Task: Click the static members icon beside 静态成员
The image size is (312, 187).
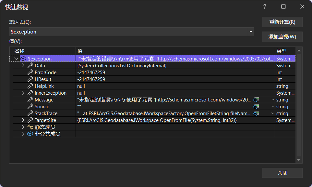Action: pos(30,127)
